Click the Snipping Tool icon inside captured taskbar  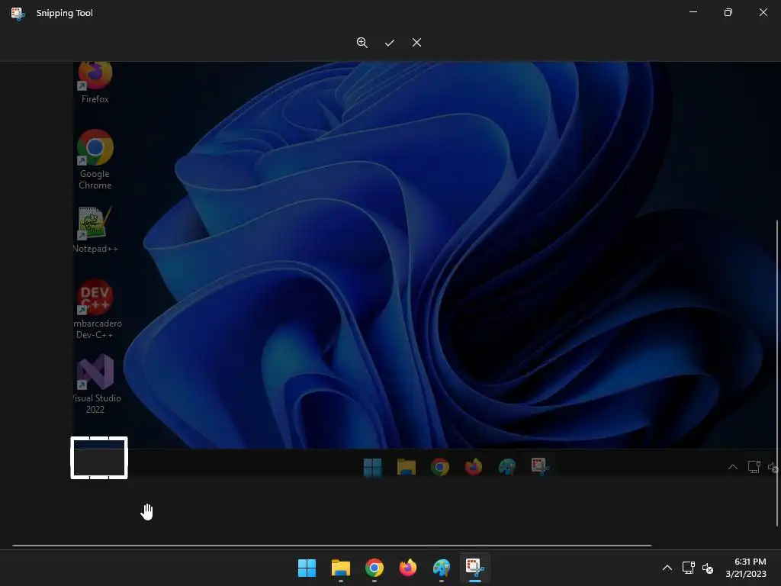click(x=541, y=467)
